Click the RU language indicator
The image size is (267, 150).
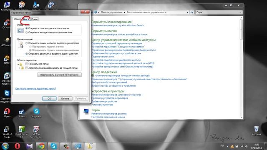pyautogui.click(x=222, y=146)
